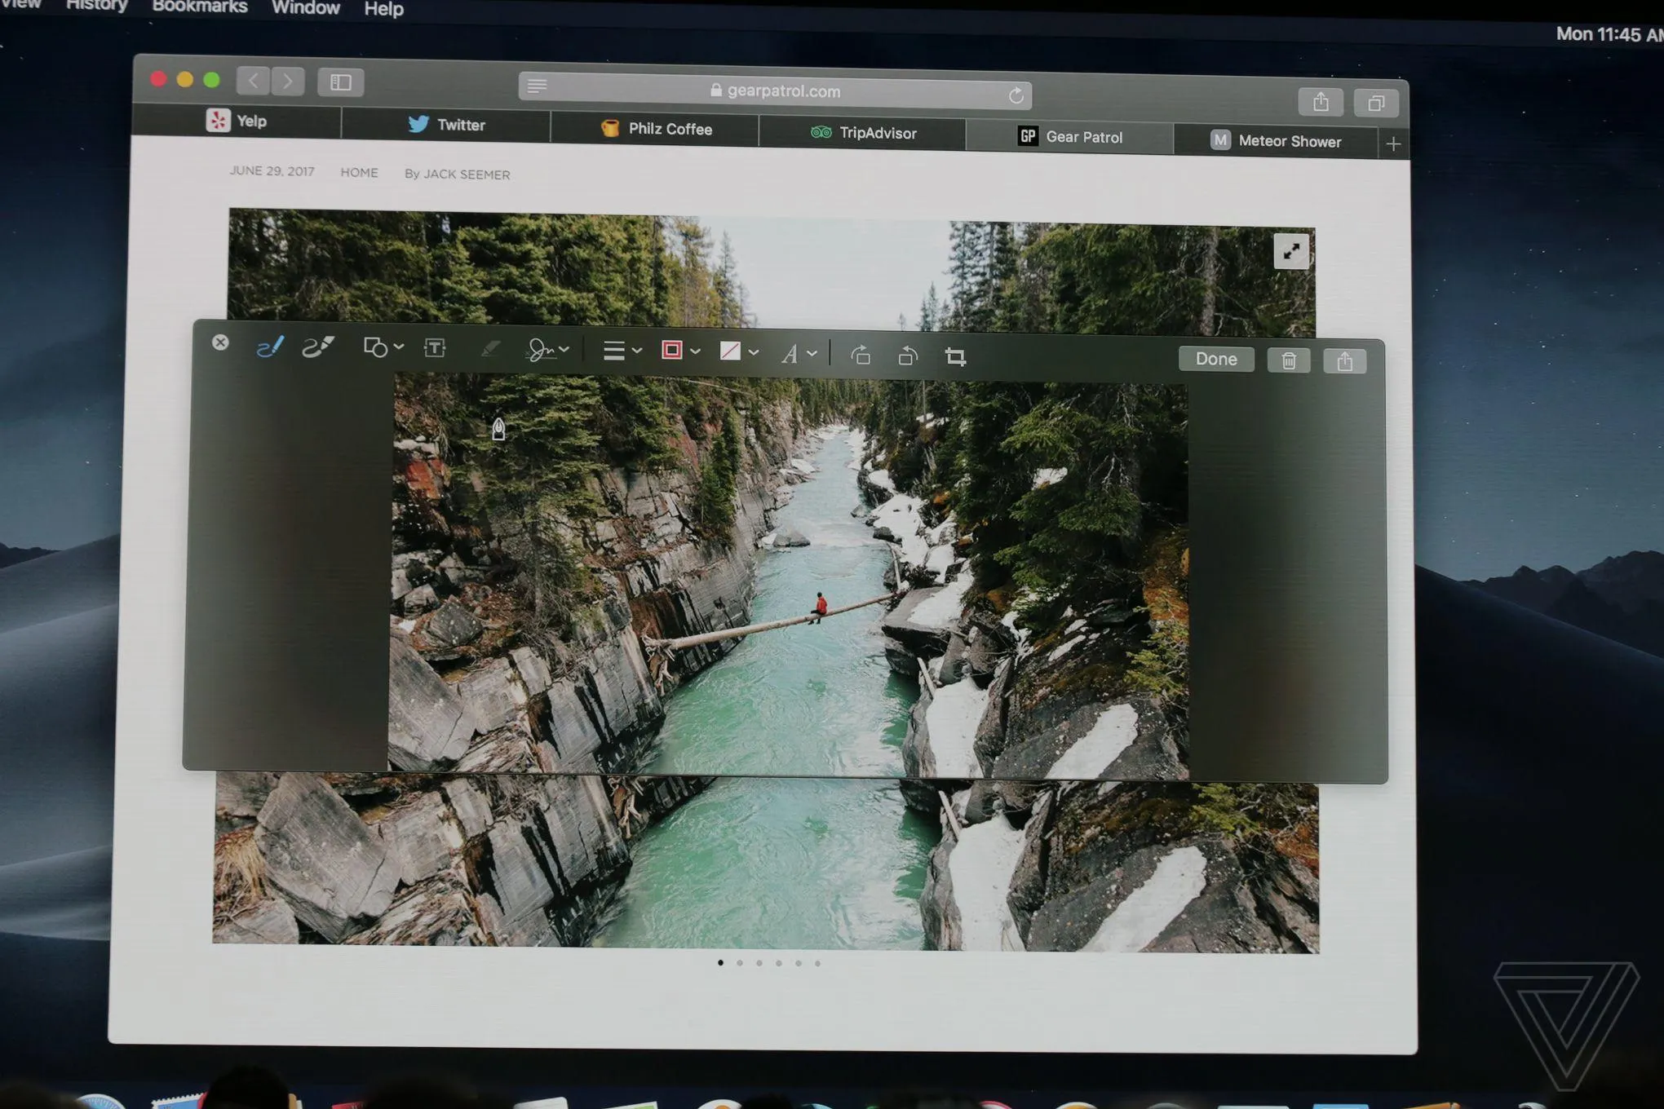Click the Crop tool icon

(x=955, y=356)
